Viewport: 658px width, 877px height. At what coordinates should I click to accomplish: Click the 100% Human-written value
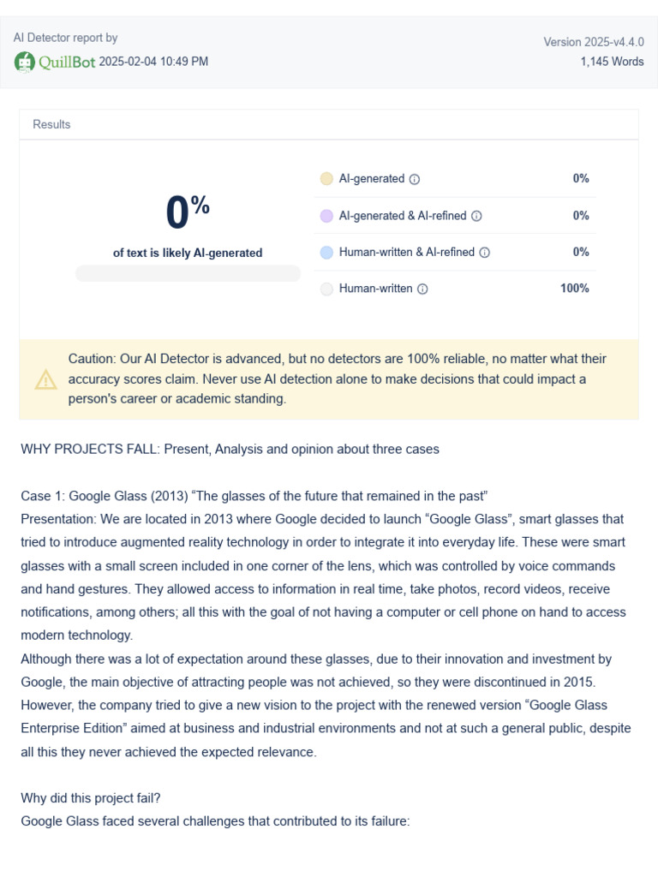coord(575,288)
